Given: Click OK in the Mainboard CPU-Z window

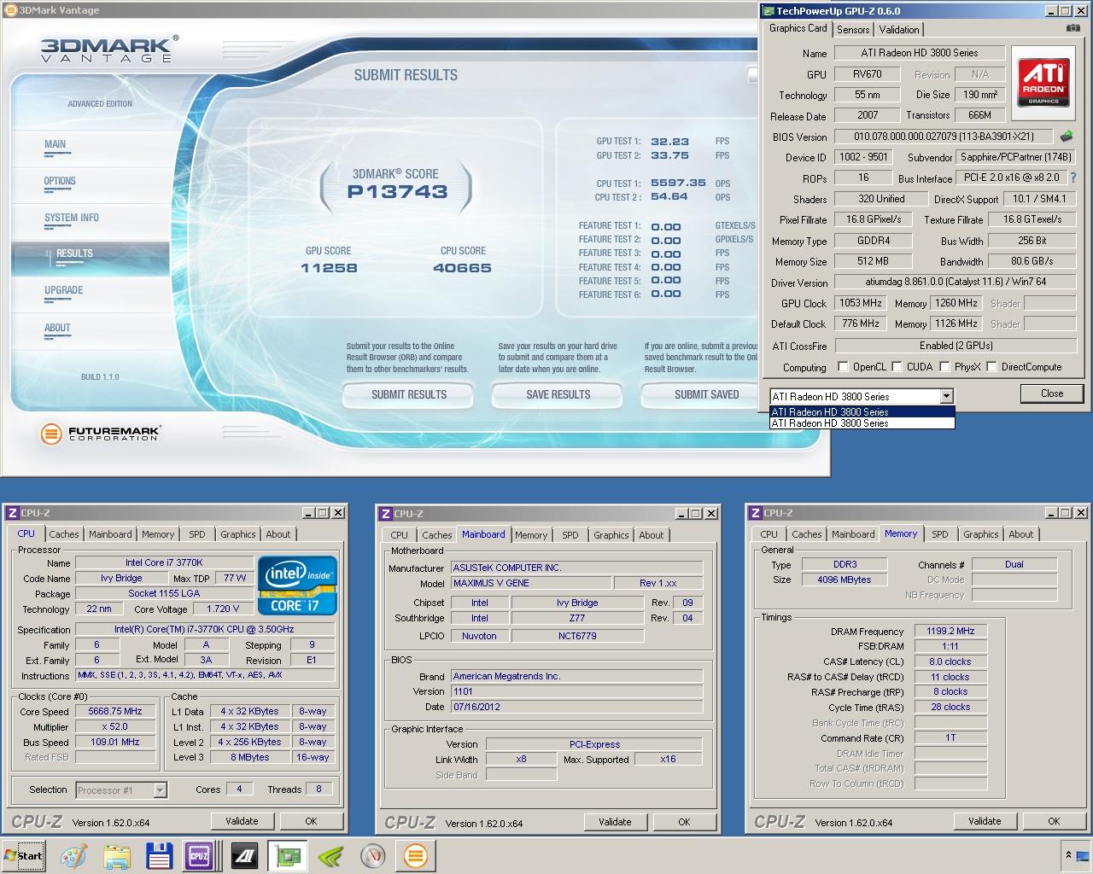Looking at the screenshot, I should [x=684, y=822].
